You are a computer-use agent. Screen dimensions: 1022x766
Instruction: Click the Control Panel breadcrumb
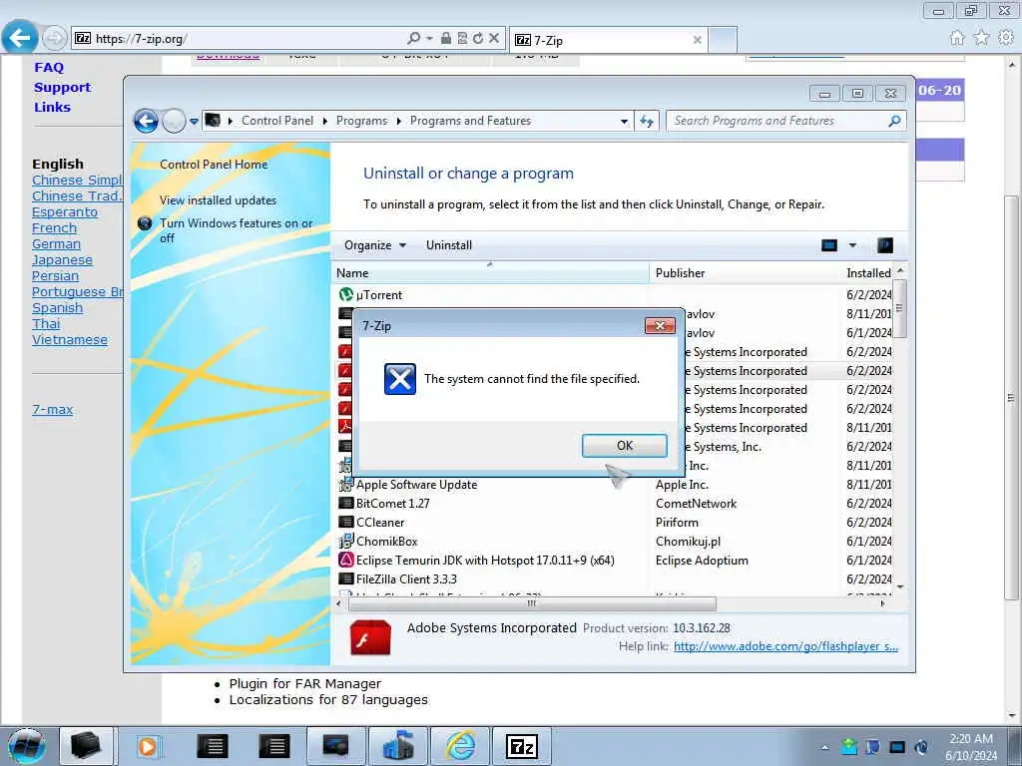click(277, 121)
